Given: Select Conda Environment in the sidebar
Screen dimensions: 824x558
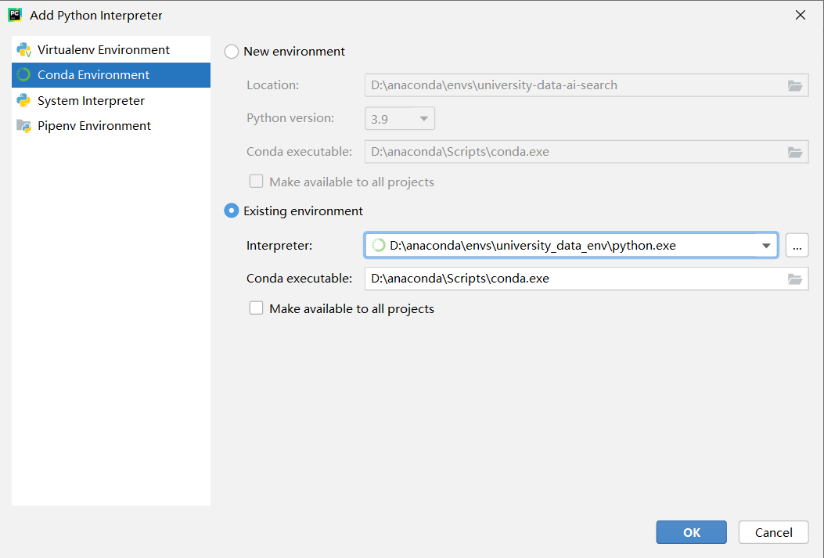Looking at the screenshot, I should [x=111, y=75].
